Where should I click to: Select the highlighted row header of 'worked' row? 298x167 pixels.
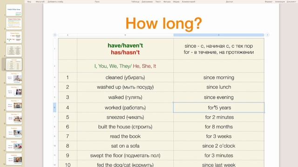pyautogui.click(x=55, y=108)
